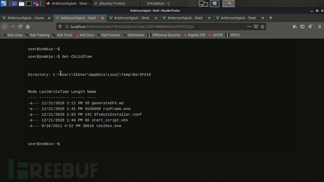Image resolution: width=324 pixels, height=182 pixels.
Task: Open the file manager panel icon
Action: click(x=22, y=3)
